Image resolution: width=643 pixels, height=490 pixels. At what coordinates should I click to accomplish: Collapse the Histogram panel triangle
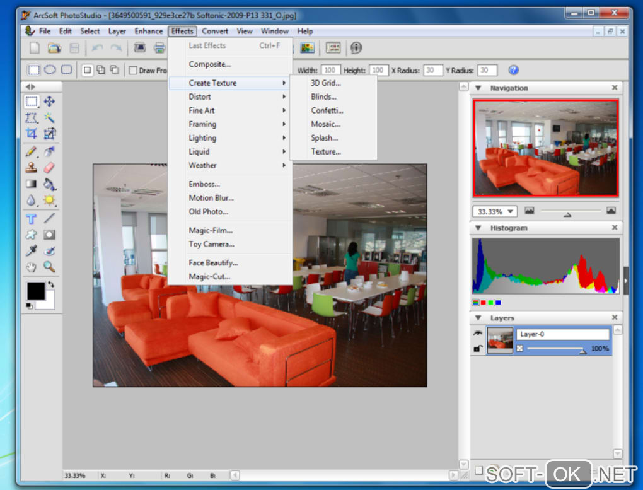tap(478, 228)
